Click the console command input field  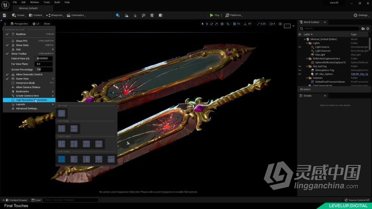click(71, 200)
